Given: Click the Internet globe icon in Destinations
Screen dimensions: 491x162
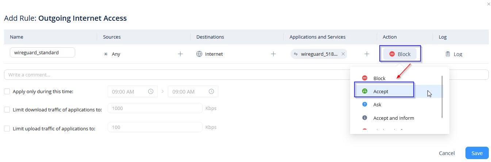Looking at the screenshot, I should (x=199, y=54).
